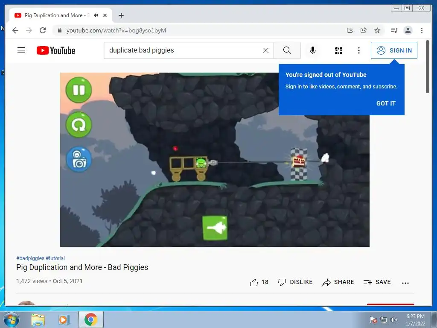
Task: Open the media control icon in the toolbar
Action: point(394,30)
